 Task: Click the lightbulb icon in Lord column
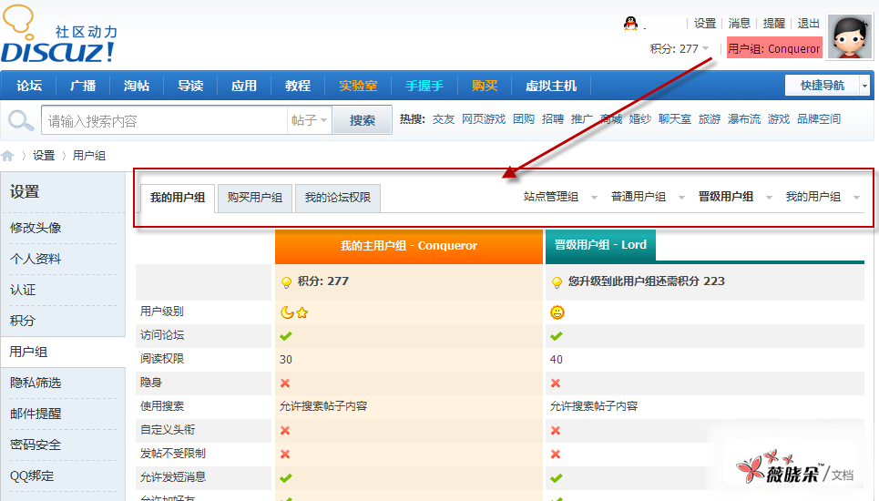(557, 282)
